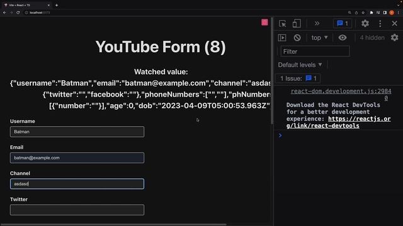Viewport: 403px width, 226px height.
Task: Focus the Email input field
Action: tap(77, 158)
